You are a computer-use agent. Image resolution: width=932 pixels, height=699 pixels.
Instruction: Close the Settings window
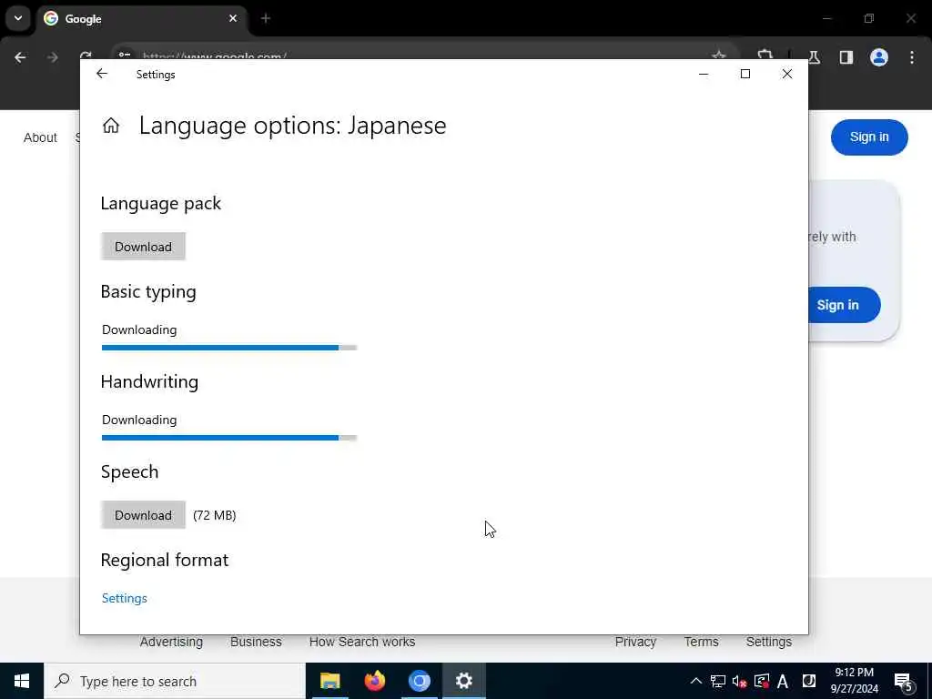click(x=787, y=74)
